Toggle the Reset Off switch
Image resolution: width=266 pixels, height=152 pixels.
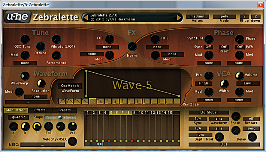click(224, 47)
